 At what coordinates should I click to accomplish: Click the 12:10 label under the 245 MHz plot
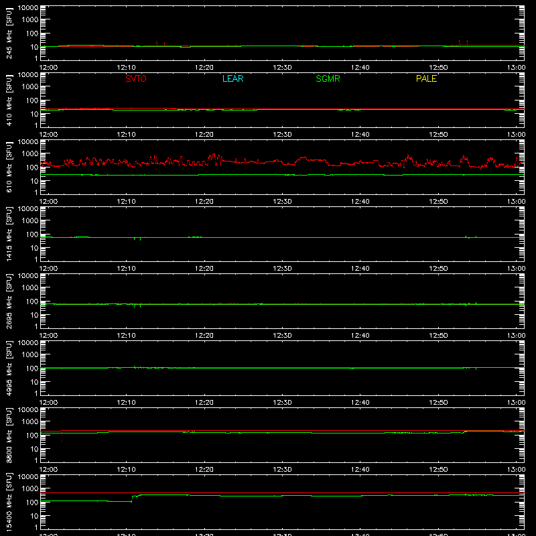click(127, 68)
